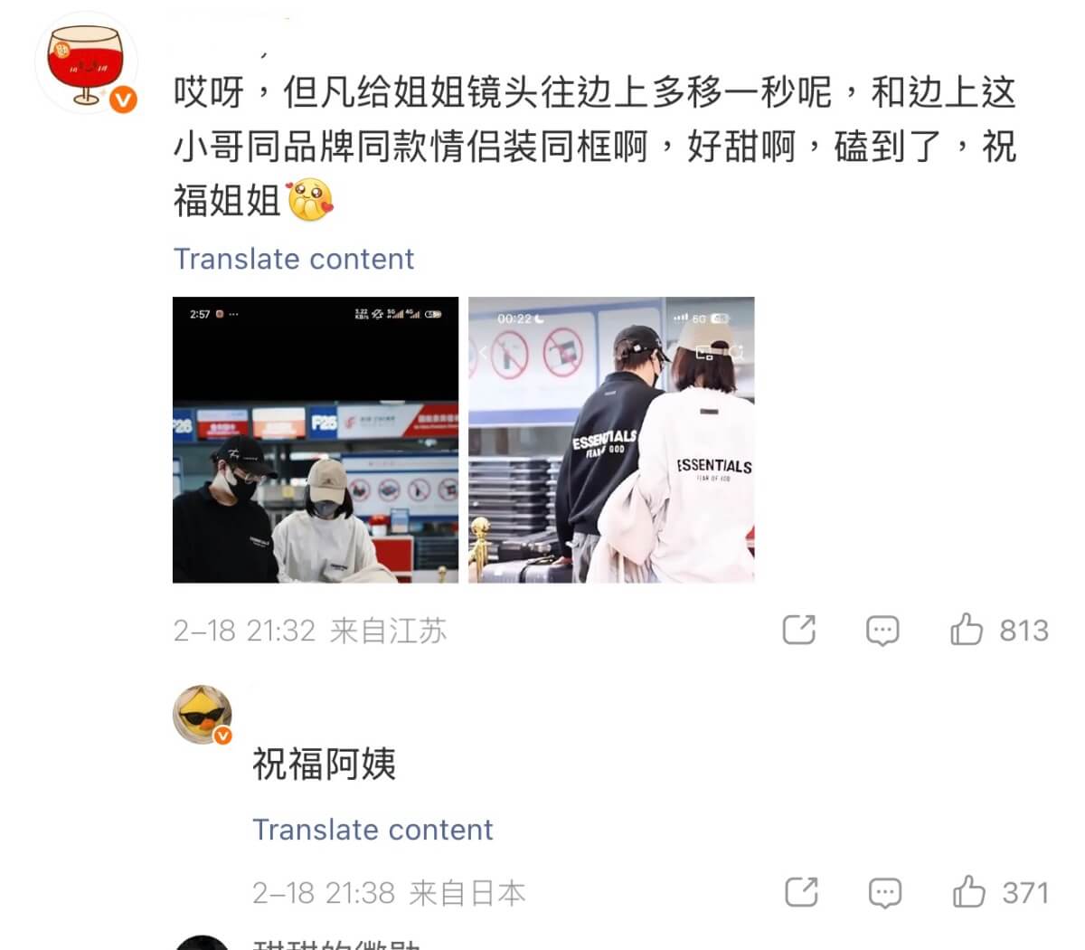Tap the verified badge on wine glass avatar
This screenshot has width=1085, height=950.
(123, 100)
